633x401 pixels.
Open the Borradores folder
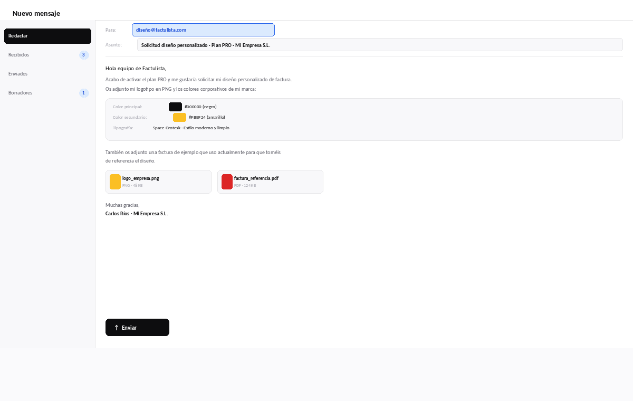tap(47, 93)
